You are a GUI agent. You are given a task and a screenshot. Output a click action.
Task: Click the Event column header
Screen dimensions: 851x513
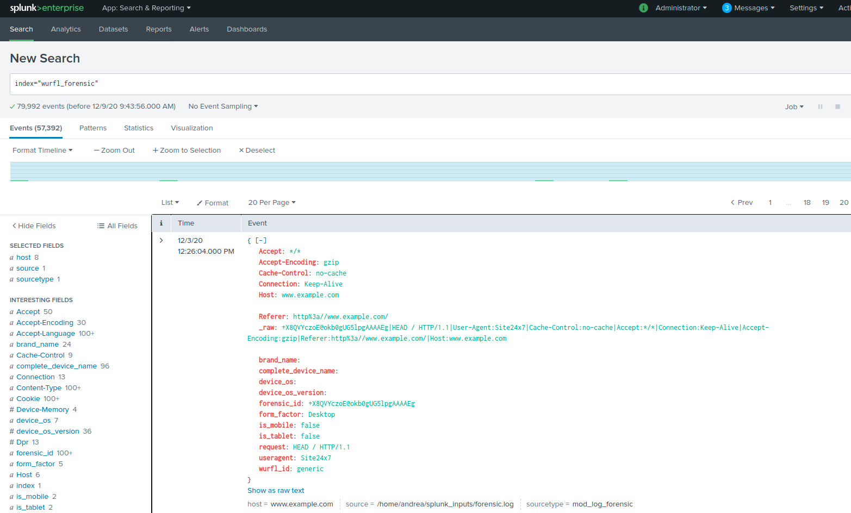pyautogui.click(x=257, y=223)
